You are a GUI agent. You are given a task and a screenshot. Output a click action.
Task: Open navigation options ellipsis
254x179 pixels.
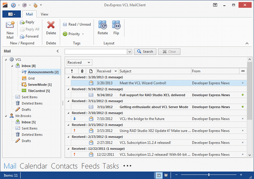tap(127, 166)
